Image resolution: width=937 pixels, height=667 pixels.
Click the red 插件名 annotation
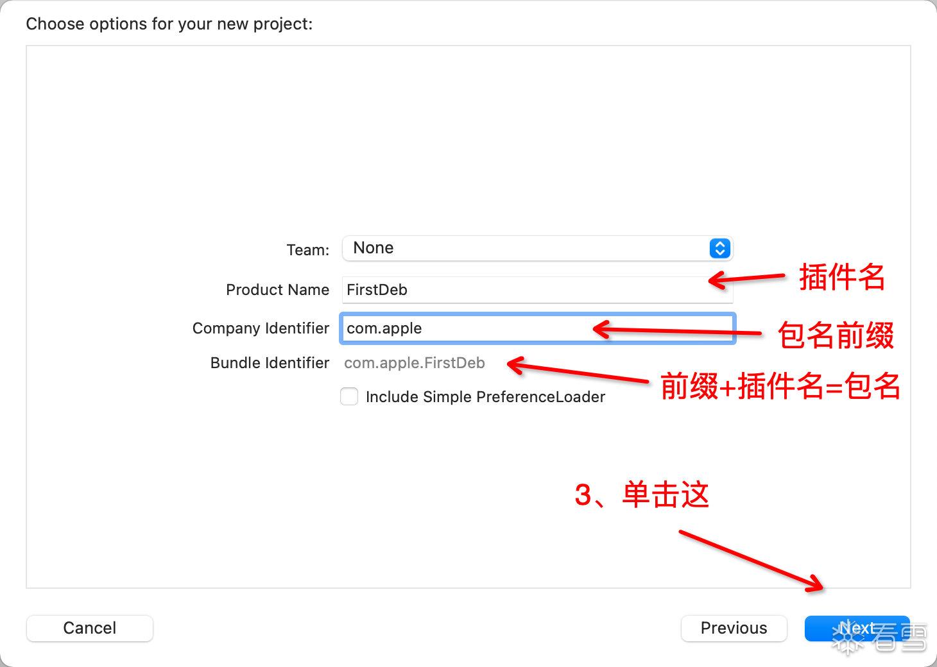click(842, 277)
